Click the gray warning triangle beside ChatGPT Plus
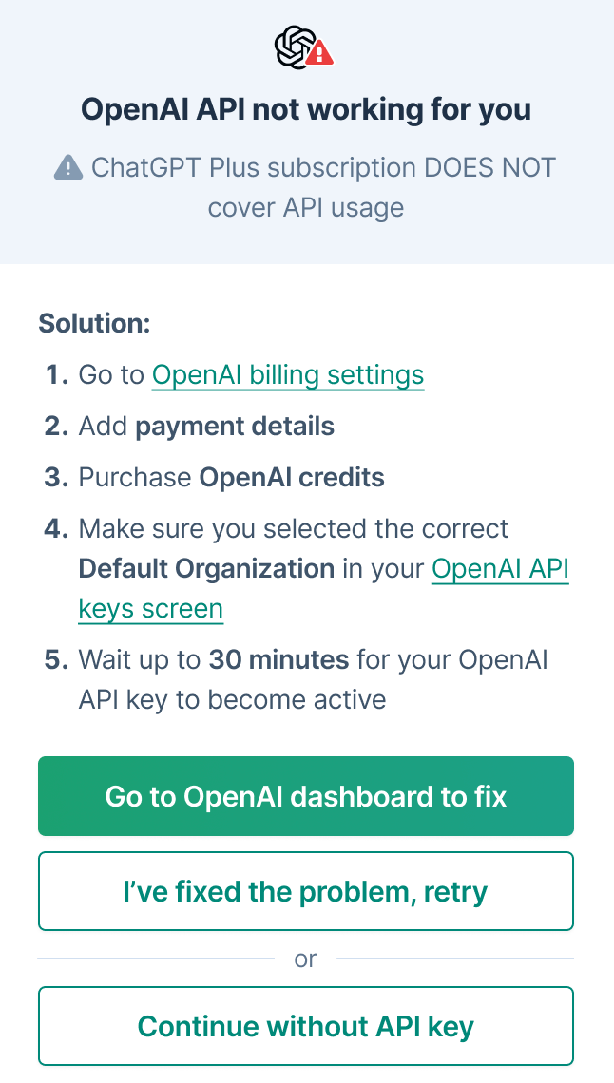This screenshot has height=1083, width=614. (x=68, y=167)
